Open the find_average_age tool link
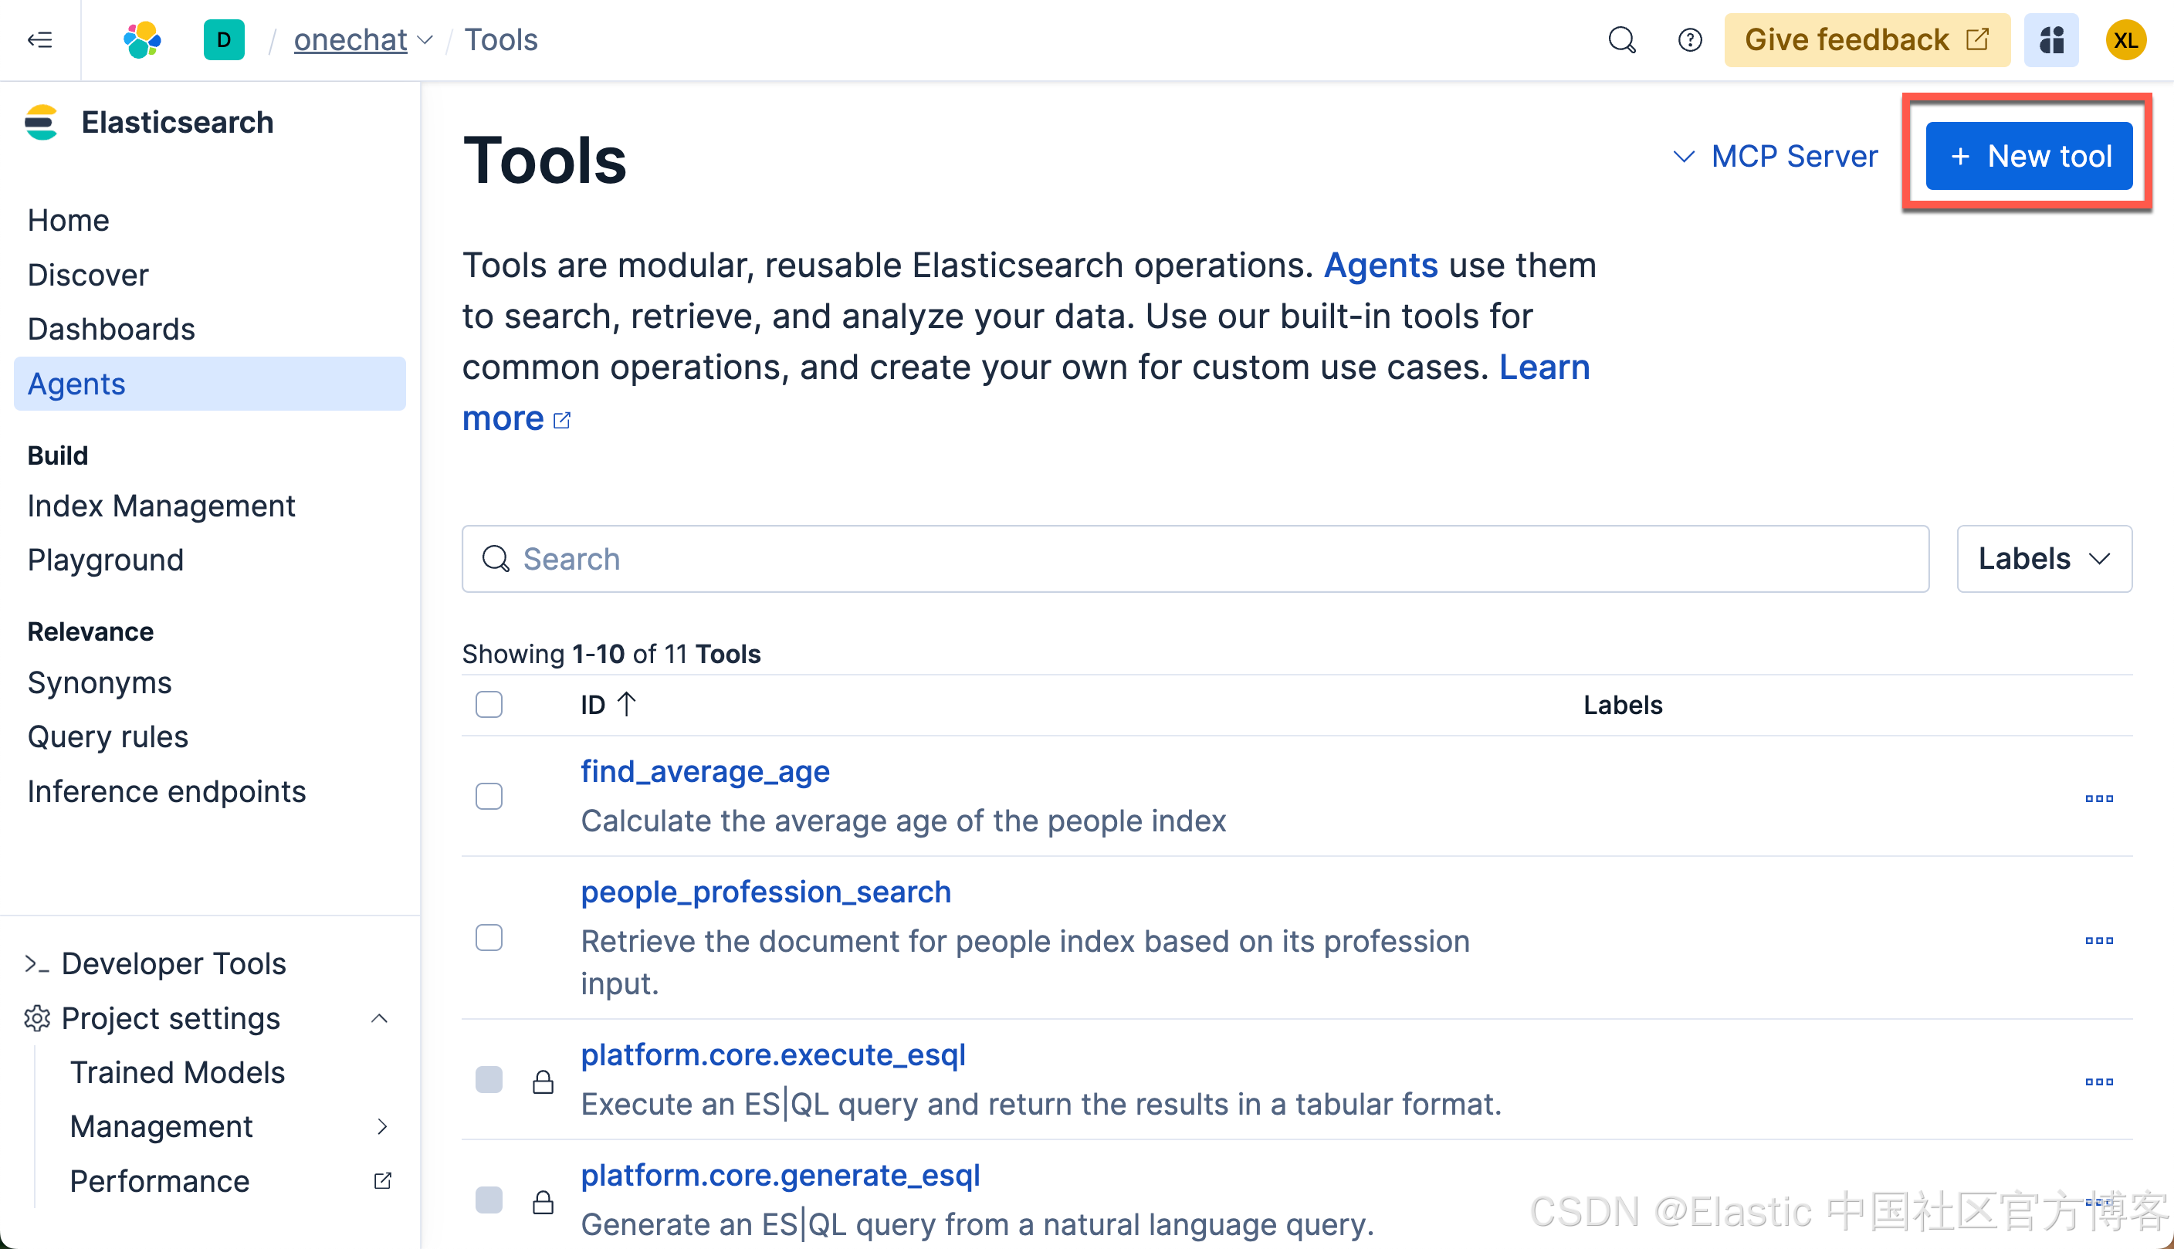 [705, 771]
